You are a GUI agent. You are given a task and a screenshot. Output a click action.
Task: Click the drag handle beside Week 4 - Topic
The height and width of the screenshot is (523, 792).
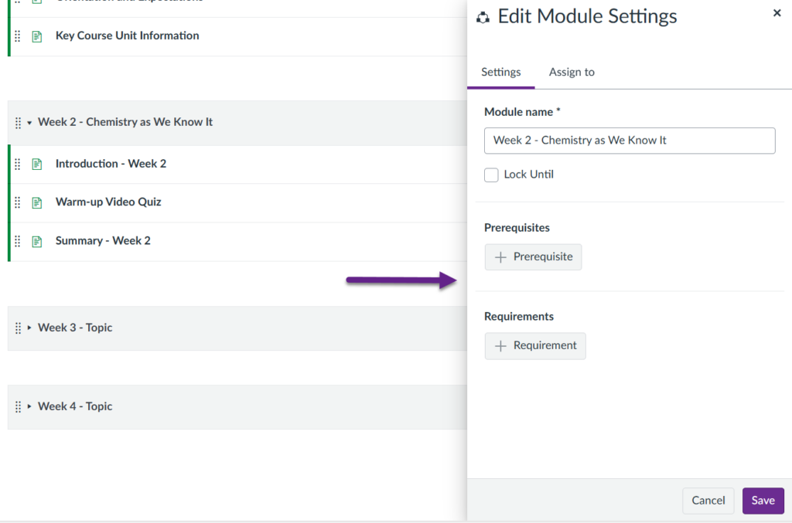coord(17,406)
